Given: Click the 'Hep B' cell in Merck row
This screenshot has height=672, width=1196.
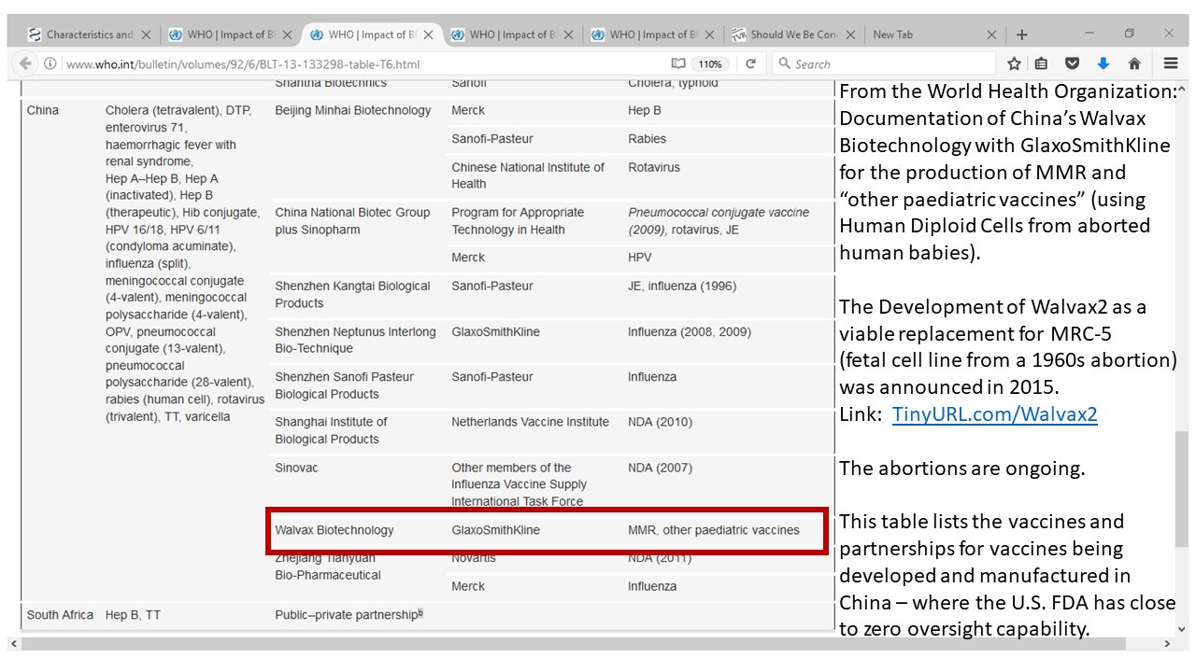Looking at the screenshot, I should click(645, 110).
